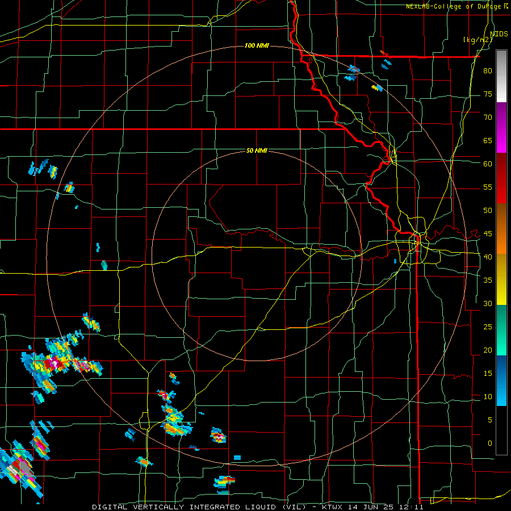Click the "100 NMI" range ring label

257,45
